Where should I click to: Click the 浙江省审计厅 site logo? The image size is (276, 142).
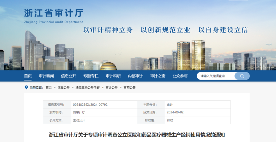53,13
